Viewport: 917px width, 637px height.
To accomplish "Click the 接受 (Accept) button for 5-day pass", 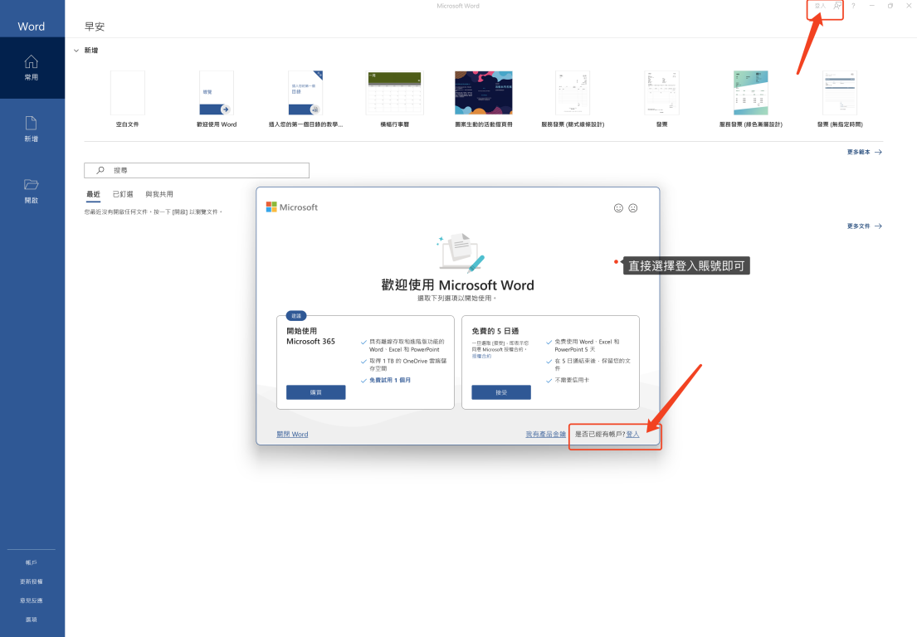I will 500,392.
